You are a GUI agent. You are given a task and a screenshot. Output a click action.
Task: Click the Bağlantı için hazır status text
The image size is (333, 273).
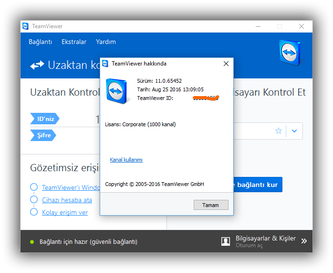(x=88, y=242)
